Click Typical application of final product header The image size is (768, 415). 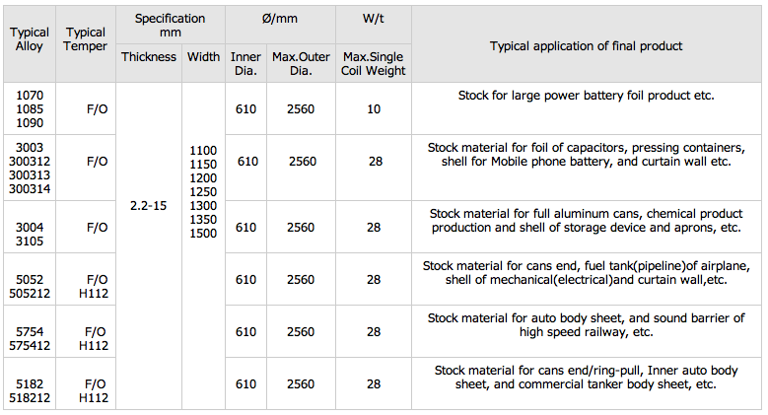point(586,46)
